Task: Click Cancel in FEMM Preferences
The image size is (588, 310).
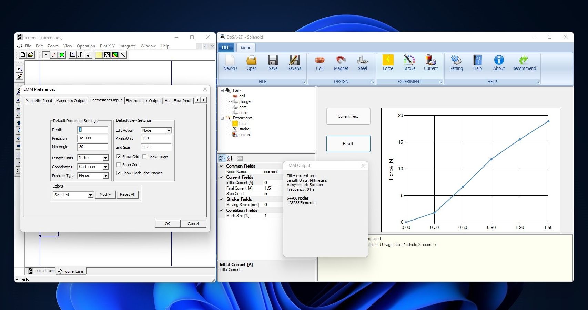Action: point(193,224)
